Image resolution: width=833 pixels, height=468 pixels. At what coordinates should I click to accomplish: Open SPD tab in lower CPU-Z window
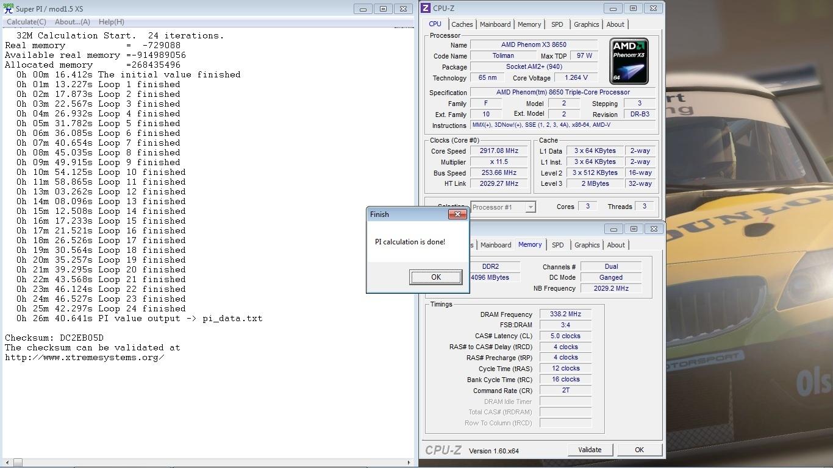pos(558,245)
